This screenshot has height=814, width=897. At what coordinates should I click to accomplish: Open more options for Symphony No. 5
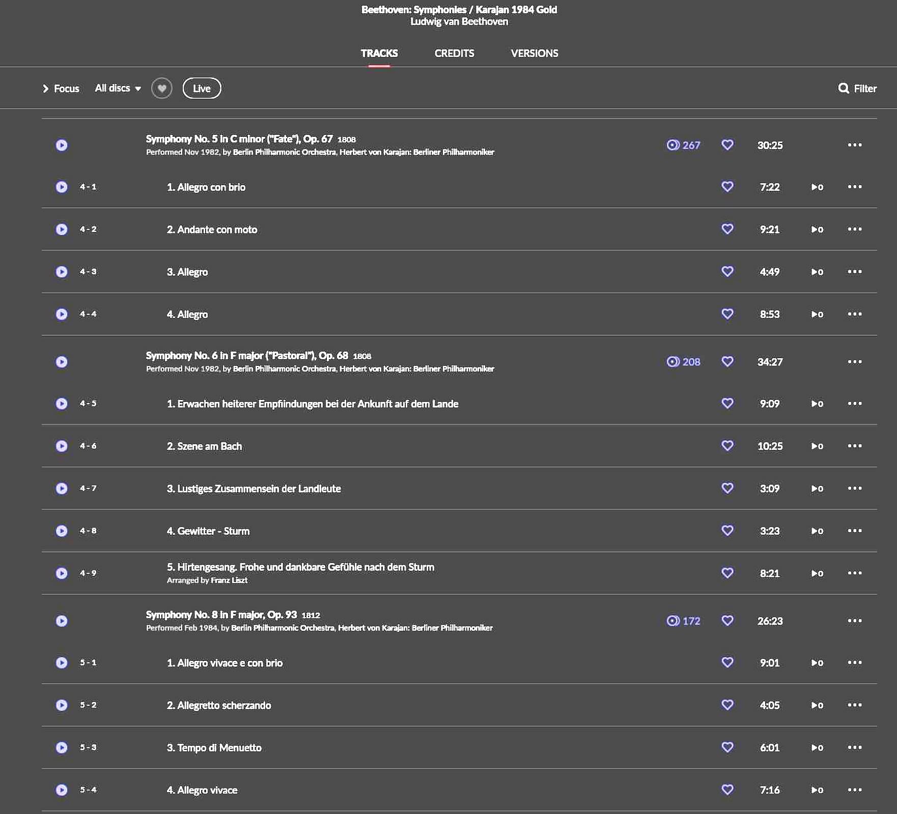(855, 145)
